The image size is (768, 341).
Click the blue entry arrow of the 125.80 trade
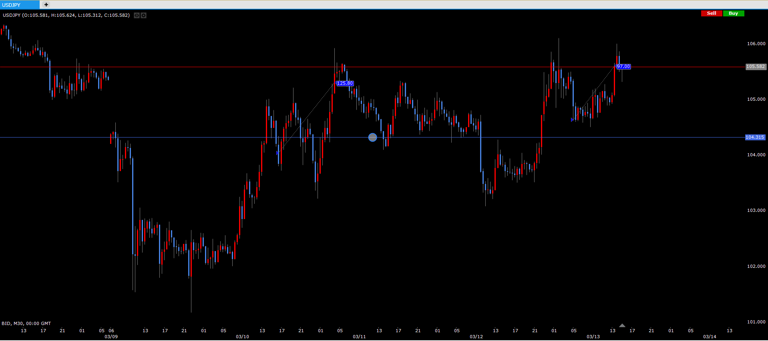coord(277,153)
